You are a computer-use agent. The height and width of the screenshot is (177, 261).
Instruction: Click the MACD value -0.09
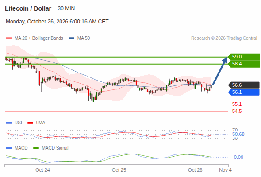[x=238, y=157]
